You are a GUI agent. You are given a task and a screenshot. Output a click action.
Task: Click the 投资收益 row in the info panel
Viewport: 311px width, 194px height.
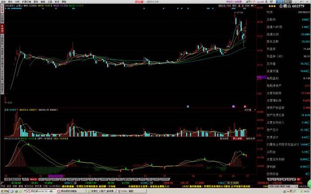pos(288,174)
